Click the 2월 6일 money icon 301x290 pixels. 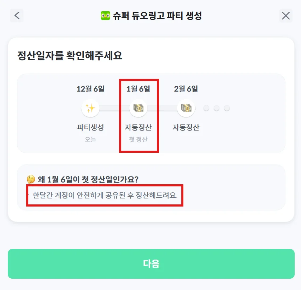point(186,108)
